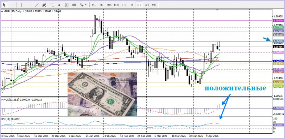The height and width of the screenshot is (139, 285).
Task: Click the 30 Mar 2026 date label
Action: pos(196,136)
